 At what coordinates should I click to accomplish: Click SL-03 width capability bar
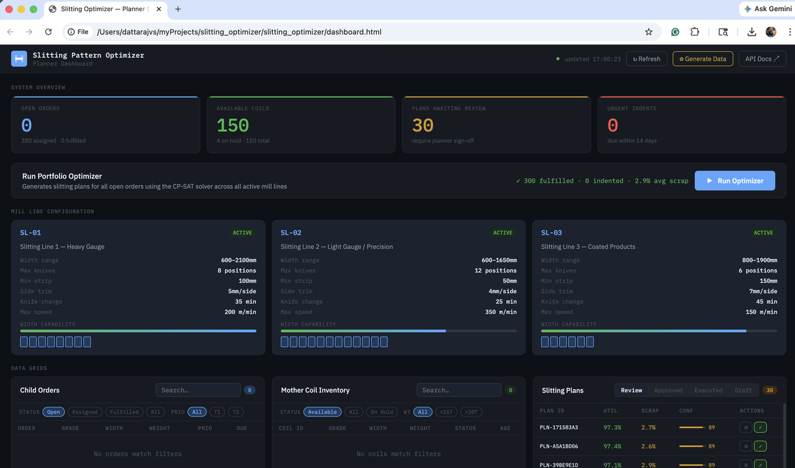coord(659,331)
